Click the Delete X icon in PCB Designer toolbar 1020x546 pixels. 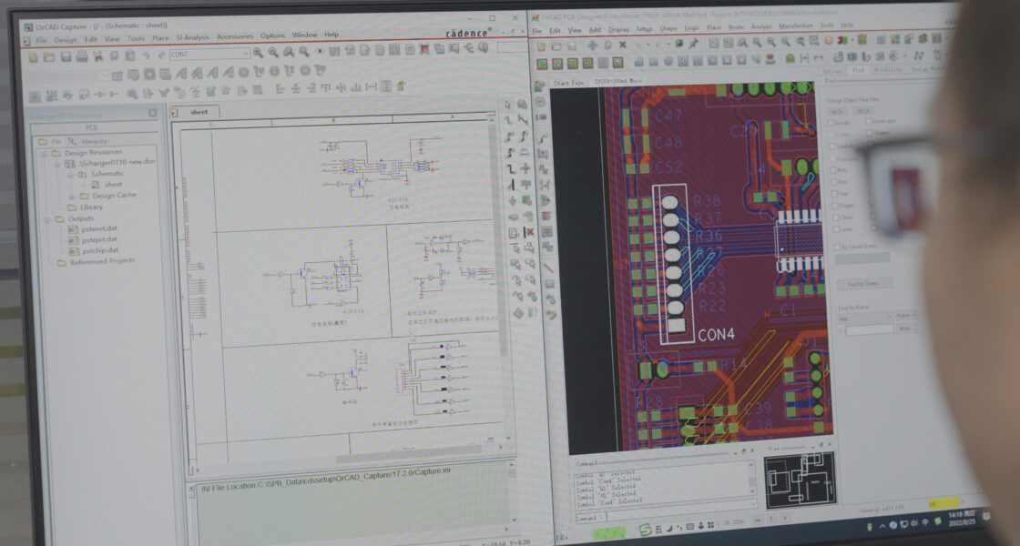coord(622,44)
